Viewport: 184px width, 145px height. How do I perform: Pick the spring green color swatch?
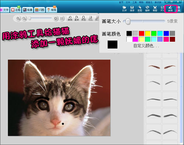148,39
